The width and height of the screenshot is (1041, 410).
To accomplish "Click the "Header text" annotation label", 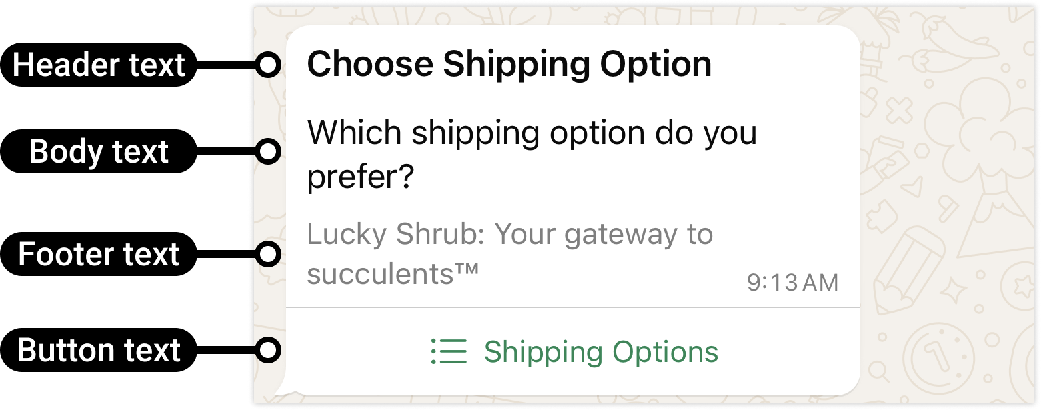I will (99, 65).
